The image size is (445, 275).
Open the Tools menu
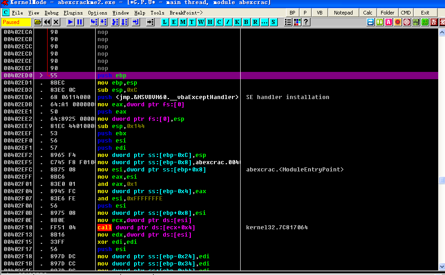(157, 13)
